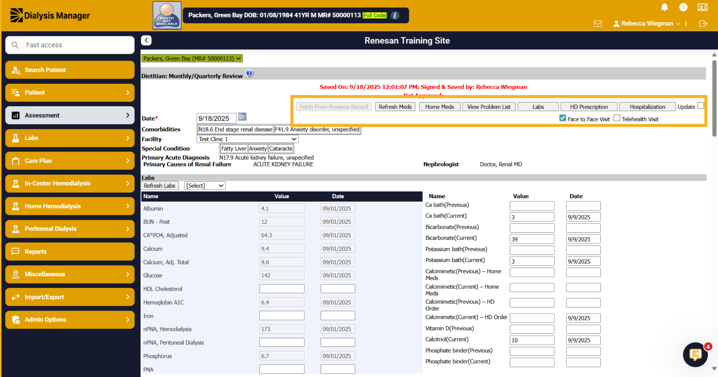Expand the Admin Options menu
The width and height of the screenshot is (718, 377).
pos(70,320)
